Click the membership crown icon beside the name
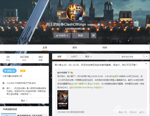This screenshot has height=116, width=150. coord(102,25)
